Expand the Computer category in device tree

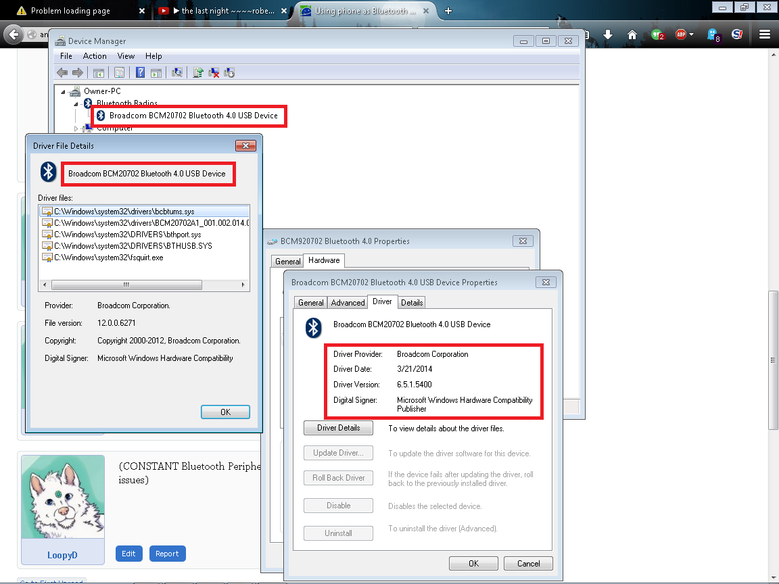click(x=76, y=128)
